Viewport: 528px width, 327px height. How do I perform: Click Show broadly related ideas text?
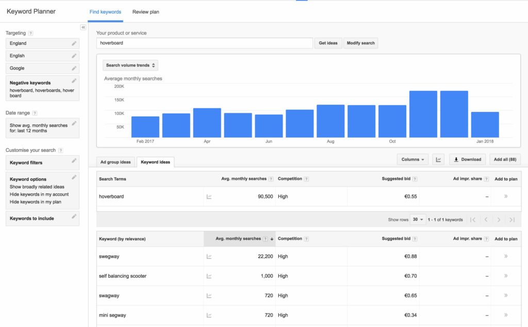pyautogui.click(x=37, y=187)
